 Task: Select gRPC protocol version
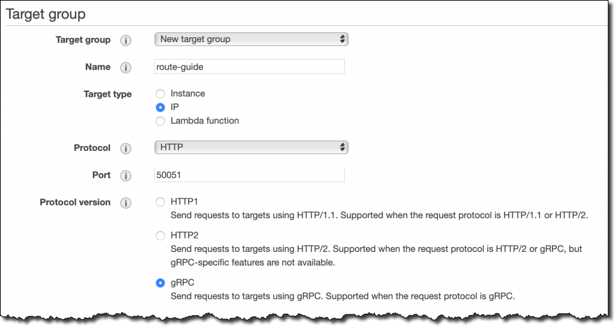tap(160, 283)
